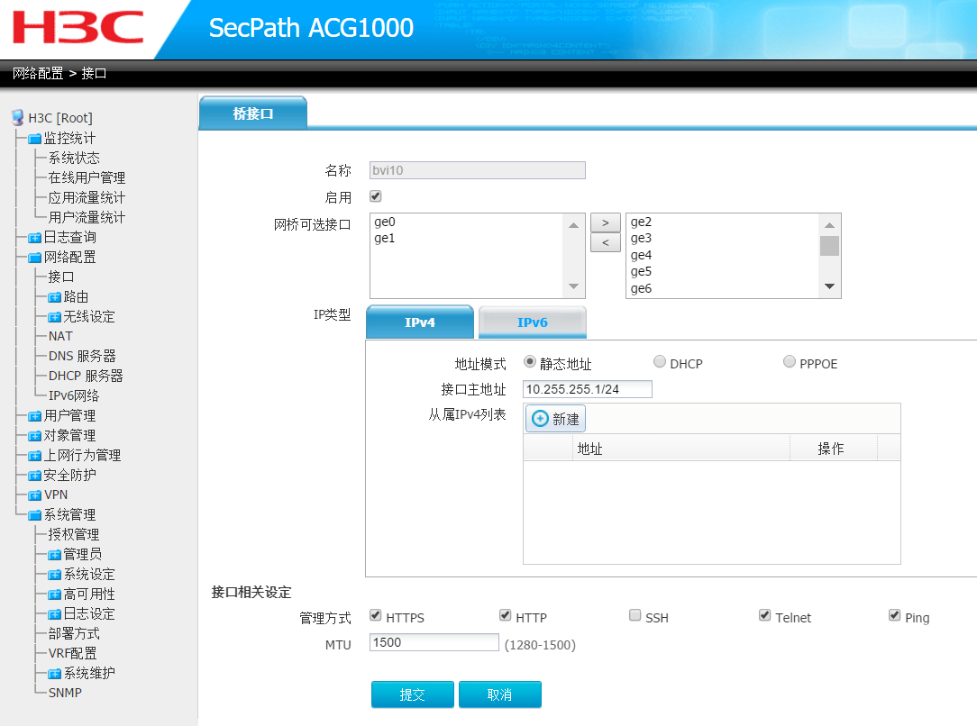Click the 无线设定 folder icon
Viewport: 977px width, 726px height.
[x=54, y=317]
